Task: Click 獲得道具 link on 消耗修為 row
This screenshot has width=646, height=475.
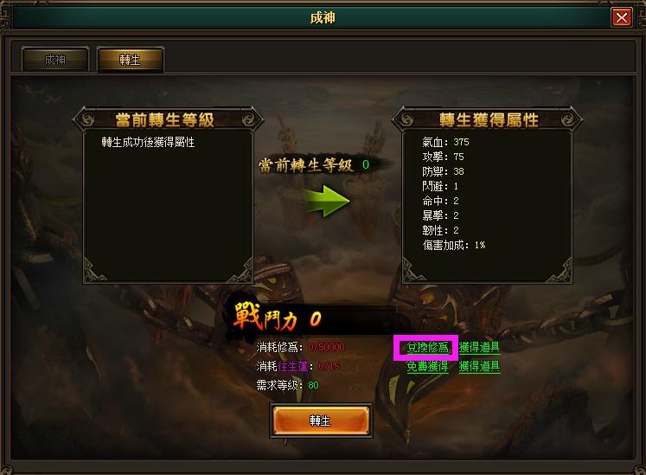Action: [480, 348]
